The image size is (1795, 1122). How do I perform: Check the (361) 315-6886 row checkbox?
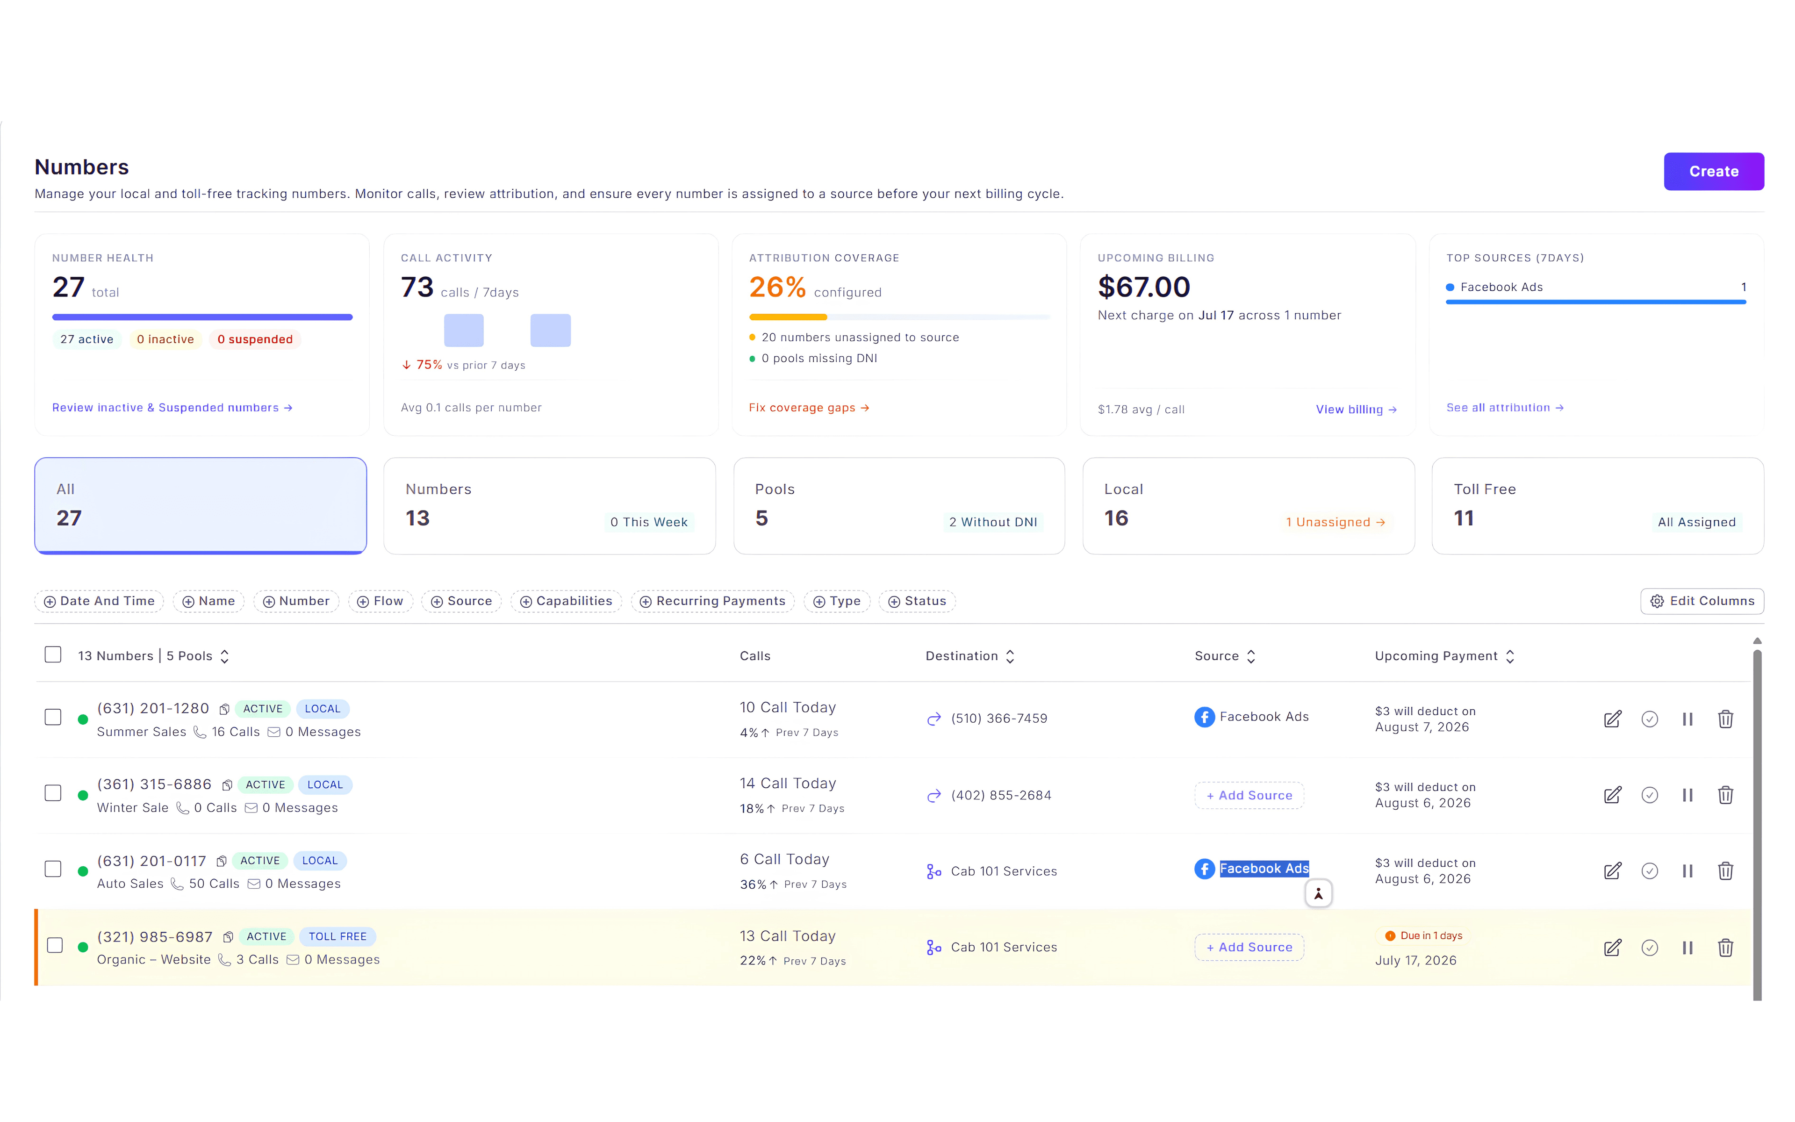pos(53,792)
